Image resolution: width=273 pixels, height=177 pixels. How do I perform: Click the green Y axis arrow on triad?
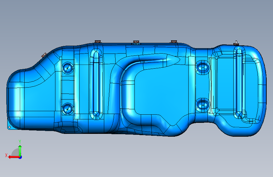[20, 151]
